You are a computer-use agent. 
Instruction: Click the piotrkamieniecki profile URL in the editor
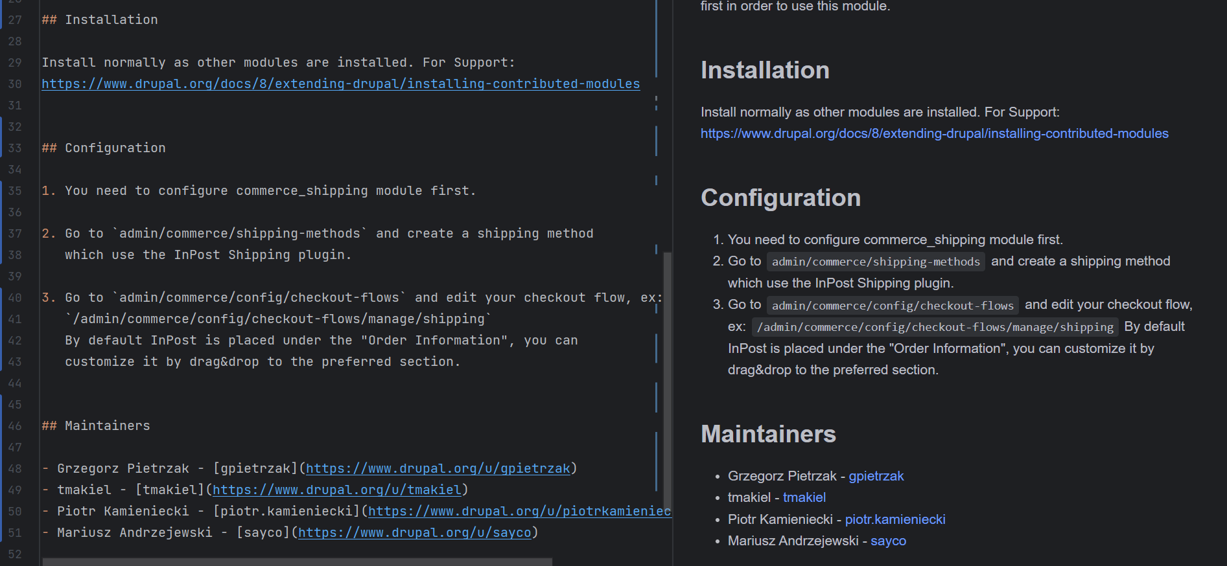(520, 512)
